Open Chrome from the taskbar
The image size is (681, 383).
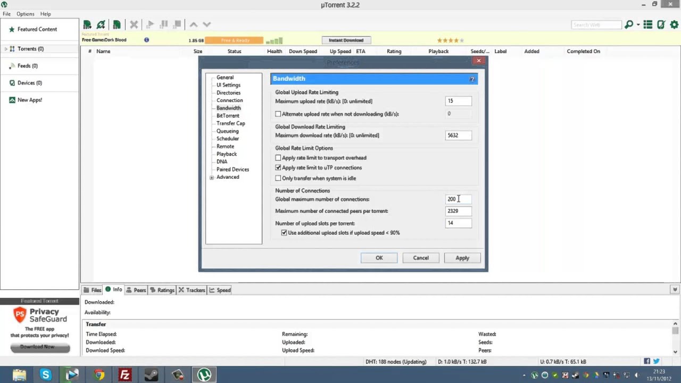click(98, 375)
